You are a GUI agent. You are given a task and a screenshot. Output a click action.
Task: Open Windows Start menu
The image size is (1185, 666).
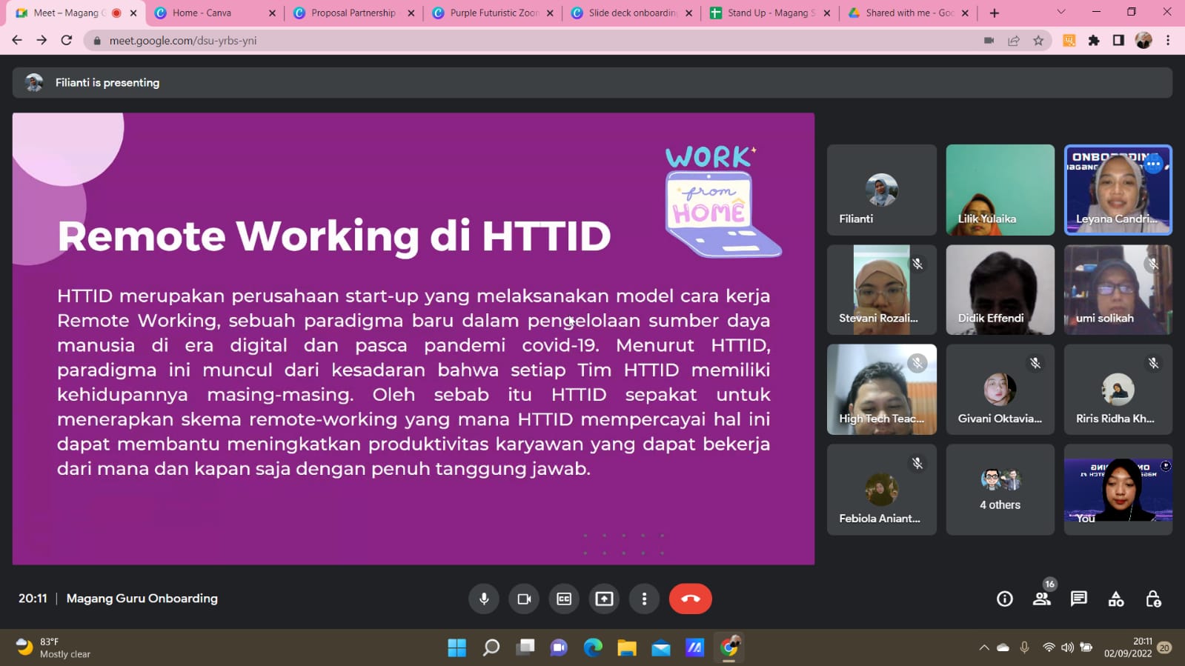(457, 647)
